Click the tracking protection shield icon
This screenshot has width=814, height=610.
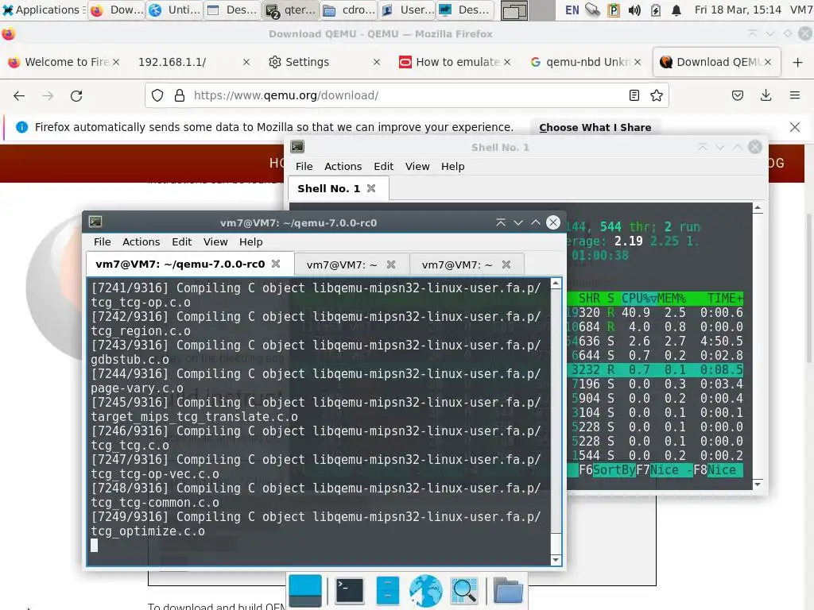(x=157, y=95)
